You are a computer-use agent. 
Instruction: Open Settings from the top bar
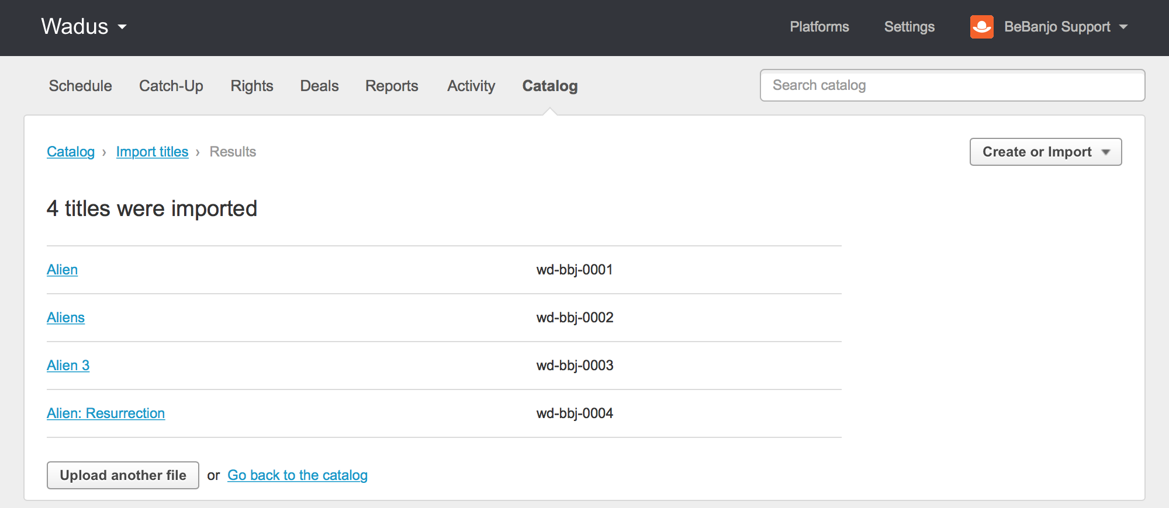click(x=909, y=27)
